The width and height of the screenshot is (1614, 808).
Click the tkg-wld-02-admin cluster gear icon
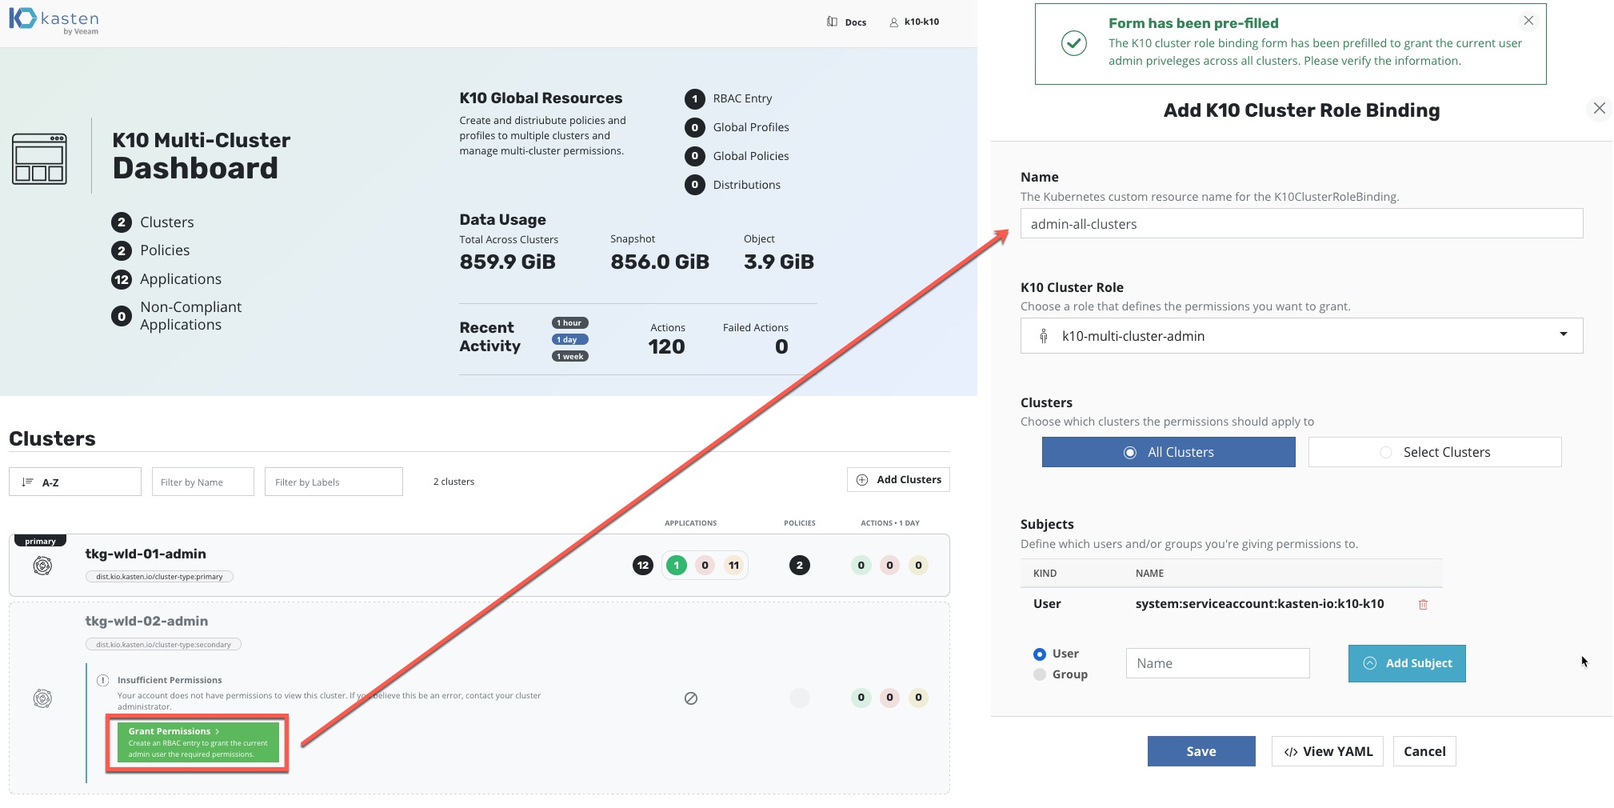coord(42,698)
